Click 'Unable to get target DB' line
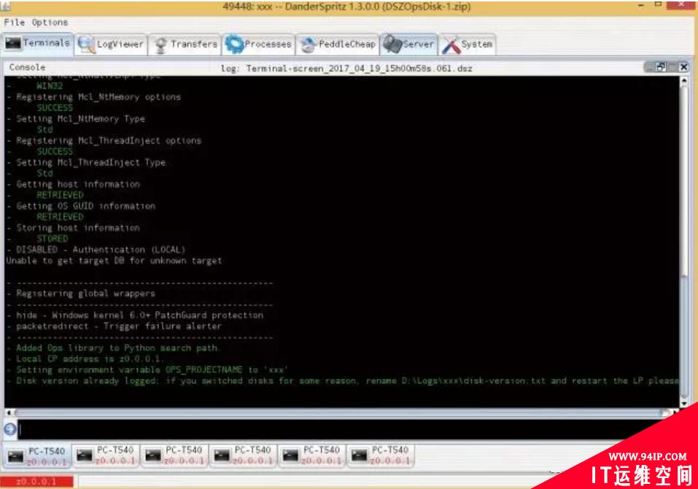The height and width of the screenshot is (489, 698). click(114, 261)
